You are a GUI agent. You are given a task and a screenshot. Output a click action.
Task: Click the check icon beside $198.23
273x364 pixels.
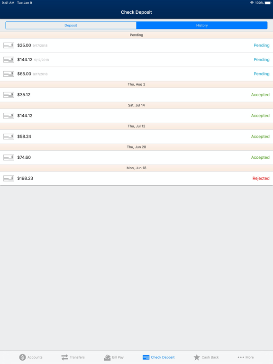[9, 178]
